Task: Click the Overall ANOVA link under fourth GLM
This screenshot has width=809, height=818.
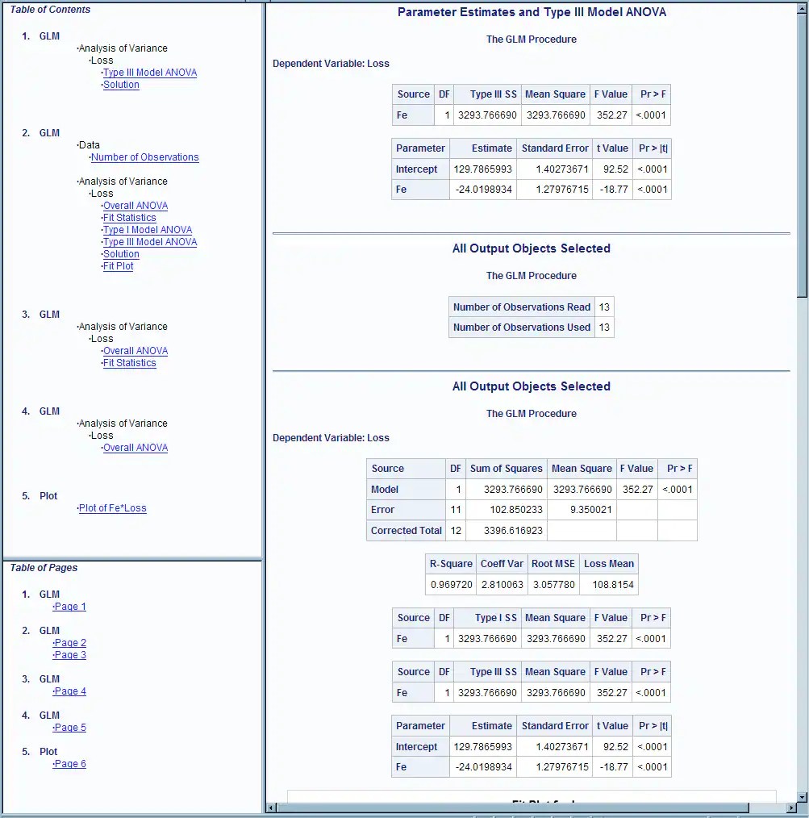Action: (136, 447)
